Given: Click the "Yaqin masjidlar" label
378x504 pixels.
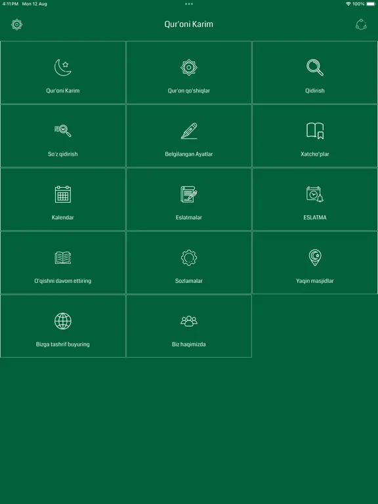Looking at the screenshot, I should (x=315, y=281).
